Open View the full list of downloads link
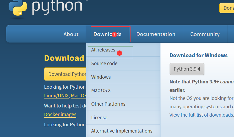This screenshot has width=234, height=137. click(202, 115)
